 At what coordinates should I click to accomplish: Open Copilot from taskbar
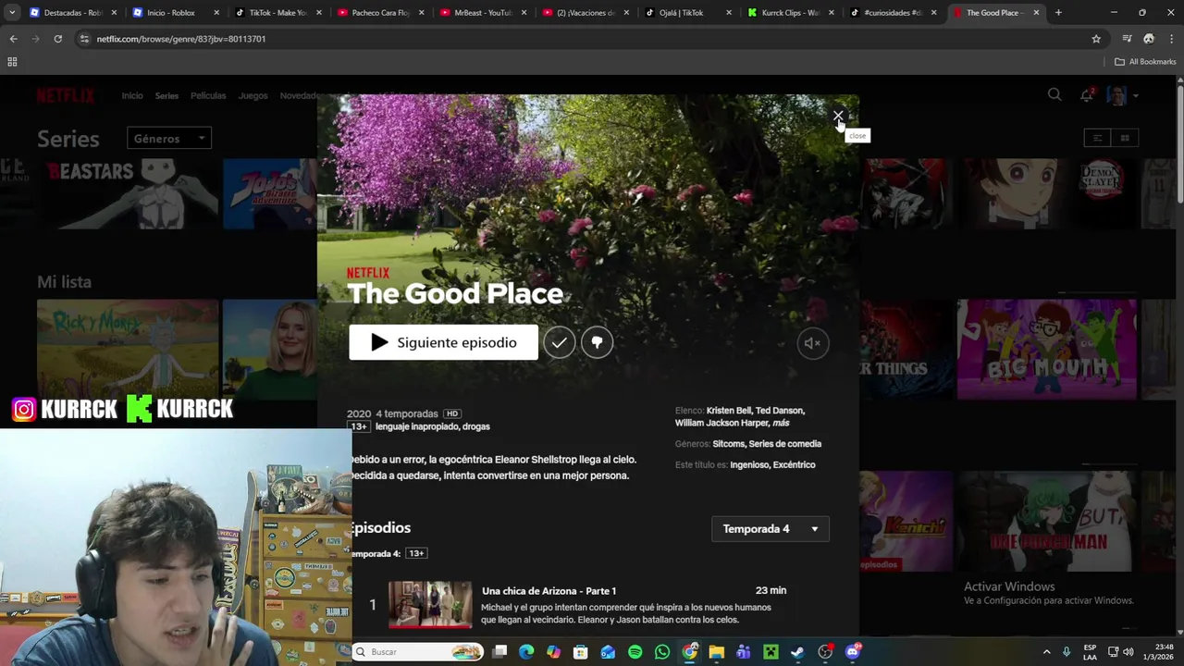pyautogui.click(x=553, y=652)
